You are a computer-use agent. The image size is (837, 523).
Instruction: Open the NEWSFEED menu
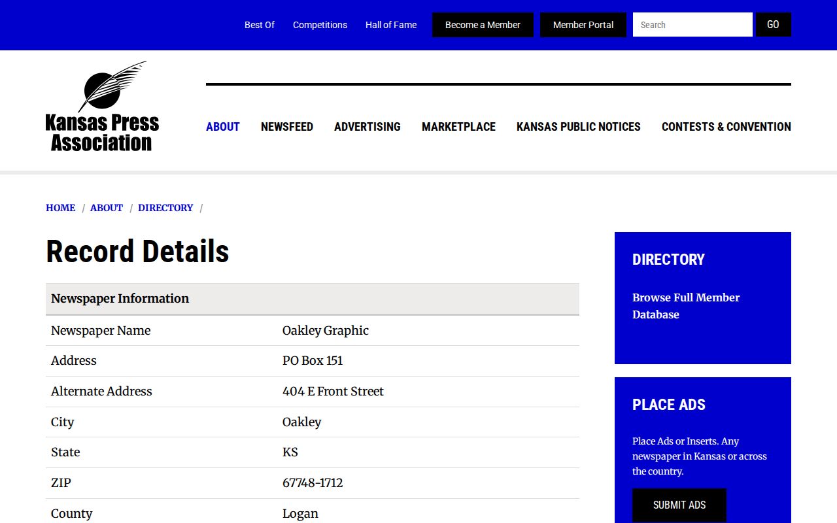point(287,127)
